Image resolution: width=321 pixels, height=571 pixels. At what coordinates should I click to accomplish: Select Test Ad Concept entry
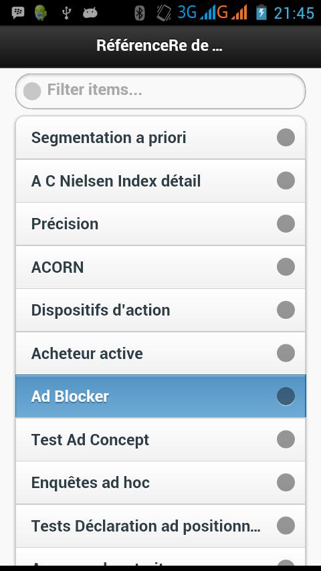click(160, 439)
